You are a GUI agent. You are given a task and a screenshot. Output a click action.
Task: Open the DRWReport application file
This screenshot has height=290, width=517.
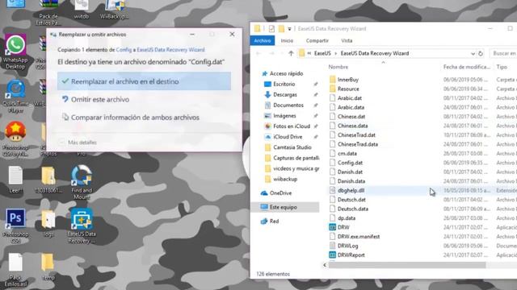point(351,255)
